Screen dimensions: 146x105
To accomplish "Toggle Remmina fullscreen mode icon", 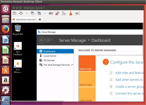I will click(x=14, y=13).
